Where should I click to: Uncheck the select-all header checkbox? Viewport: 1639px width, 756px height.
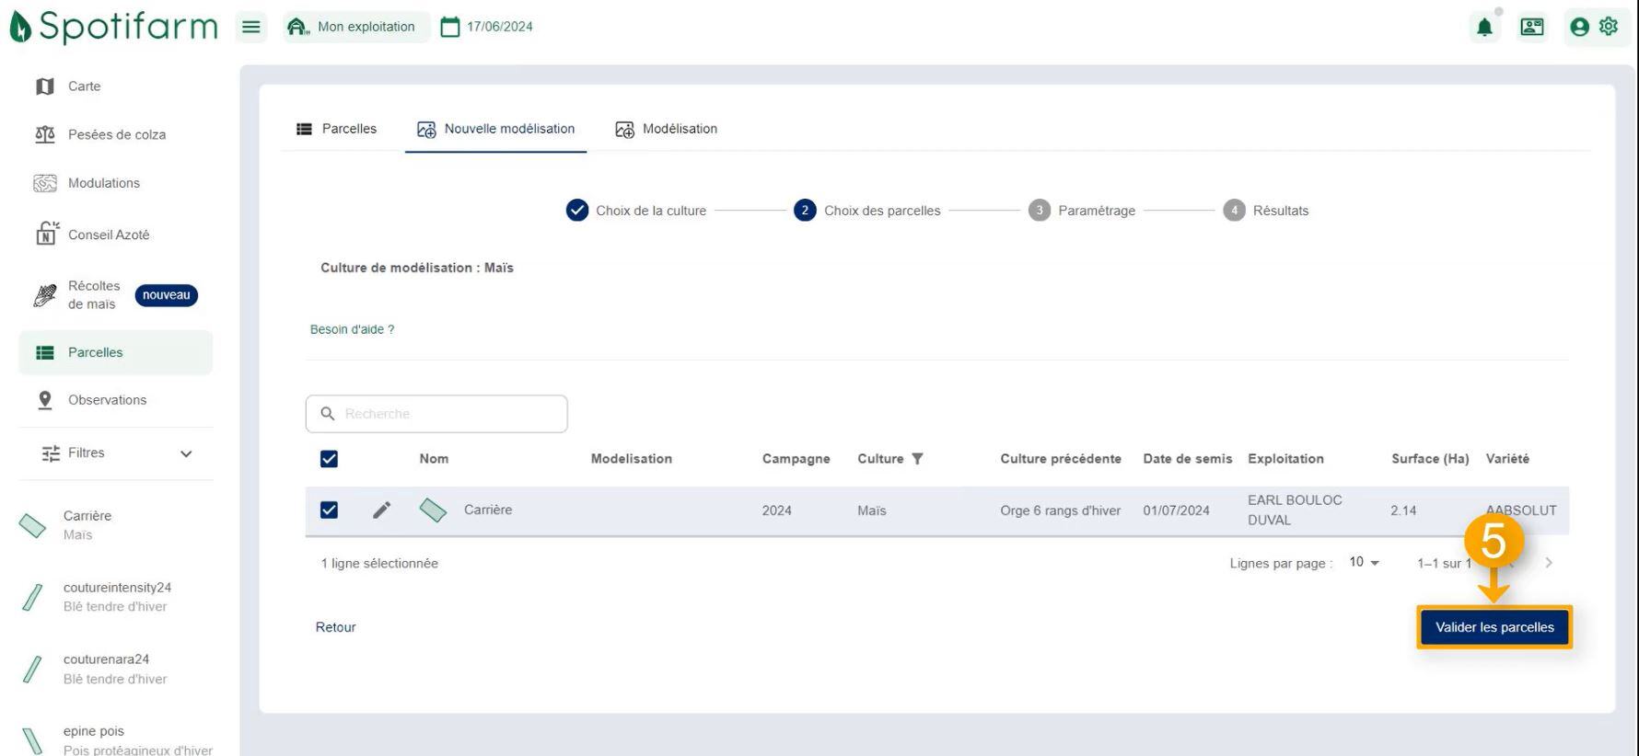point(329,459)
